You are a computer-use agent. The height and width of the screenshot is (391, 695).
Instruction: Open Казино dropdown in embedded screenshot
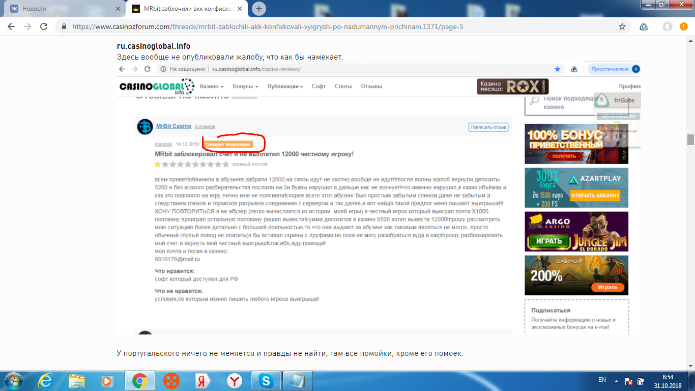point(212,87)
